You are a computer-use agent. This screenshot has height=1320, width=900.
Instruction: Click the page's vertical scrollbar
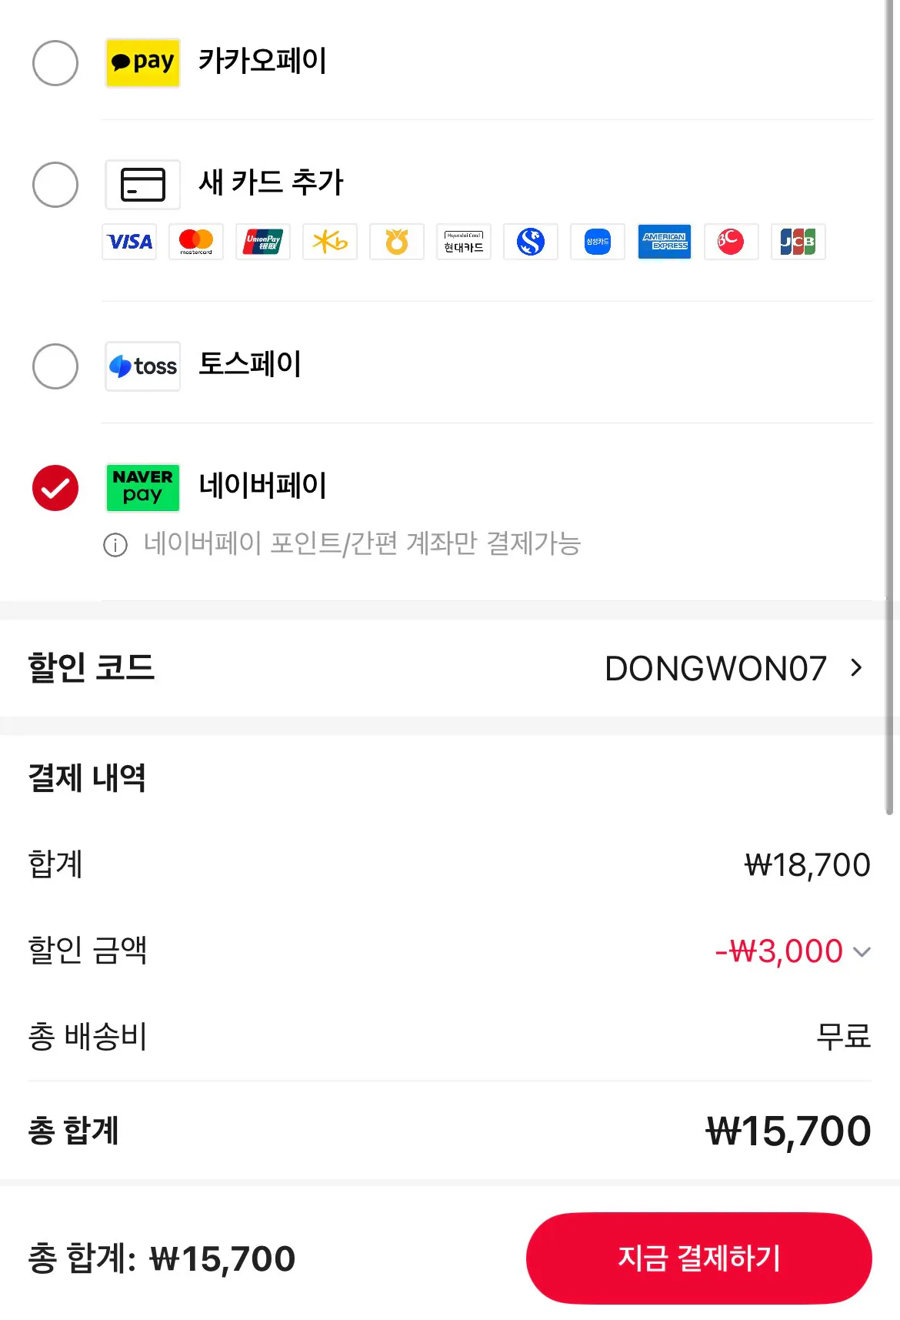[x=889, y=406]
